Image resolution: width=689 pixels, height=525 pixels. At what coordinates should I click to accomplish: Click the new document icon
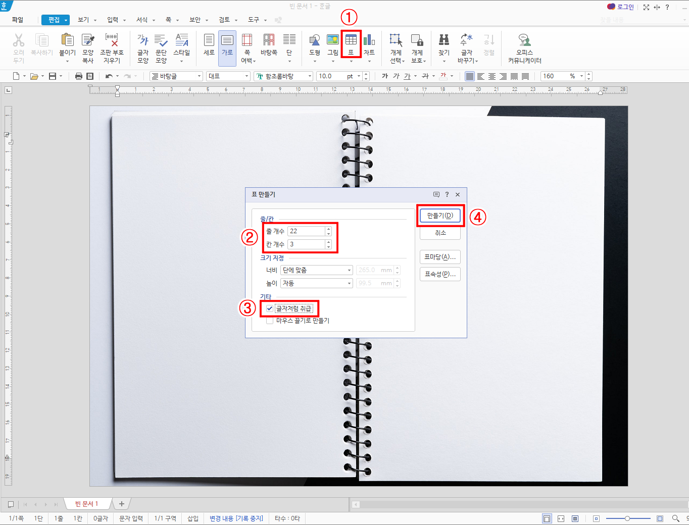pos(16,76)
